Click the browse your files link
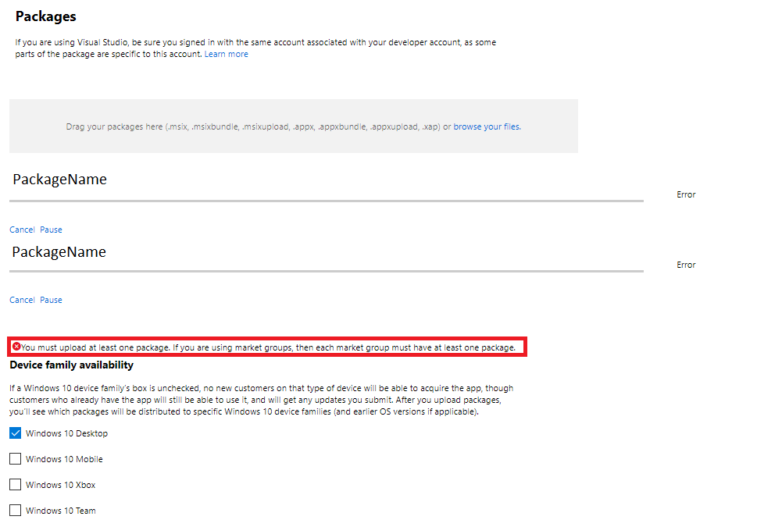Viewport: 757px width, 527px height. click(x=487, y=126)
